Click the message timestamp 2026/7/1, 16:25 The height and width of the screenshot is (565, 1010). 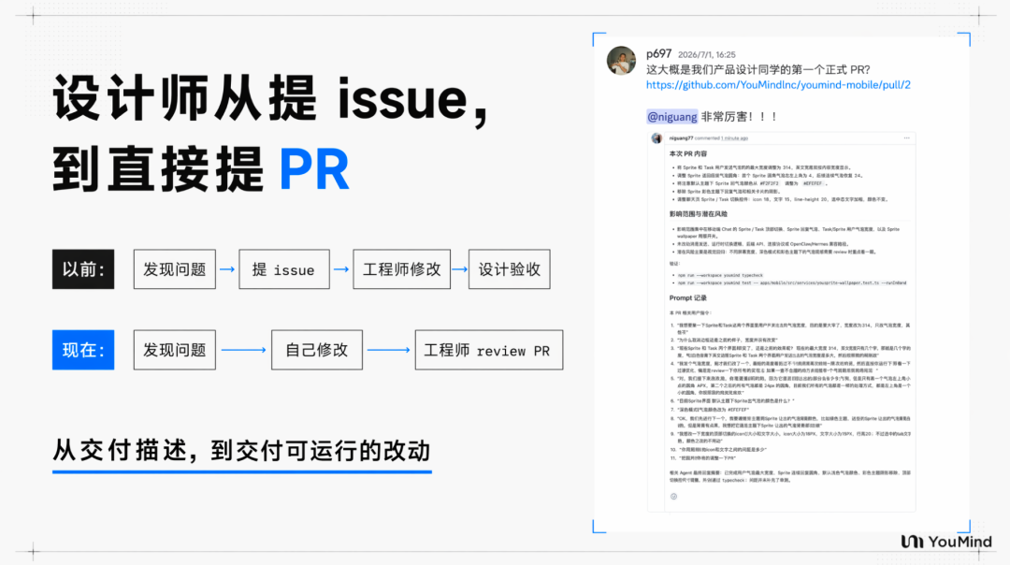coord(707,55)
